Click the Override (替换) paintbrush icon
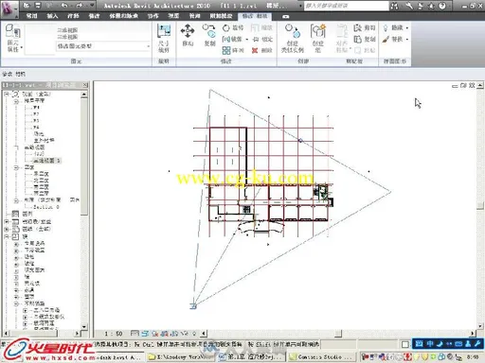 point(386,40)
